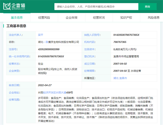This screenshot has height=125, width=163.
Task: Click the 工商基本信息 section heading
Action: pyautogui.click(x=16, y=26)
